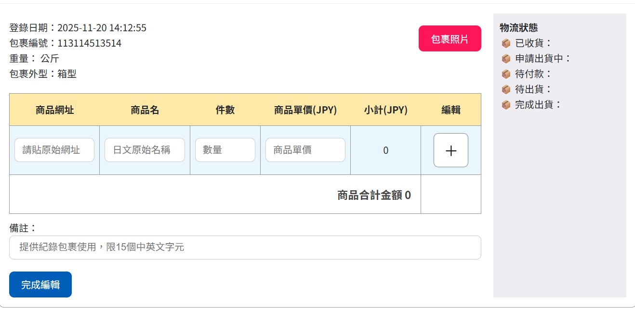Focus the 請貼原始網址 URL field
The height and width of the screenshot is (309, 635).
(54, 150)
